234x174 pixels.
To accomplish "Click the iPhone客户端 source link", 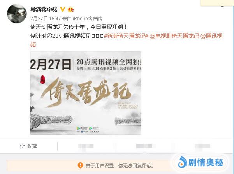I will click(x=87, y=19).
